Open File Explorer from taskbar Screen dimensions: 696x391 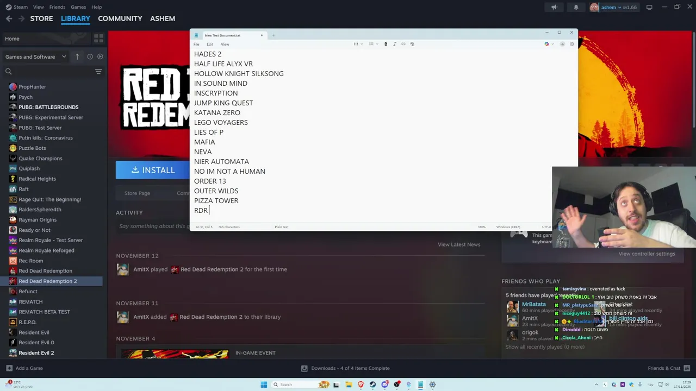click(x=349, y=384)
